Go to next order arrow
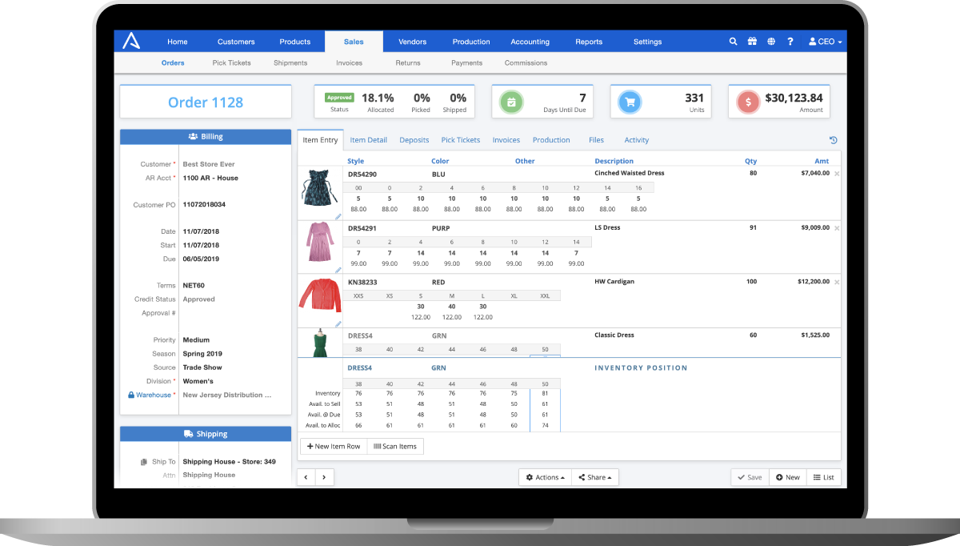Image resolution: width=960 pixels, height=546 pixels. [324, 477]
